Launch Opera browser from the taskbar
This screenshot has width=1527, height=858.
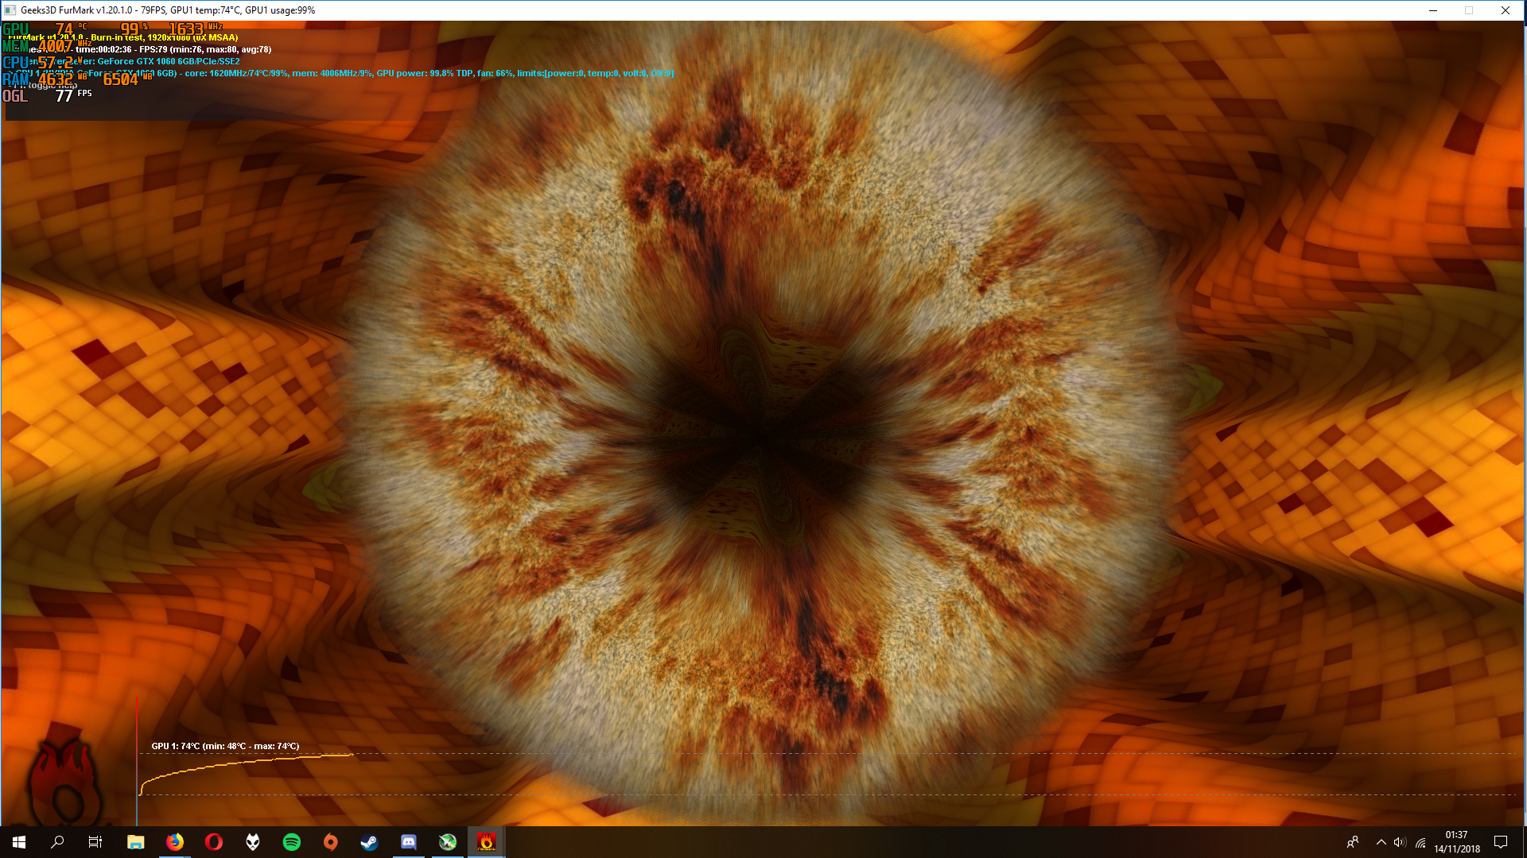coord(213,842)
